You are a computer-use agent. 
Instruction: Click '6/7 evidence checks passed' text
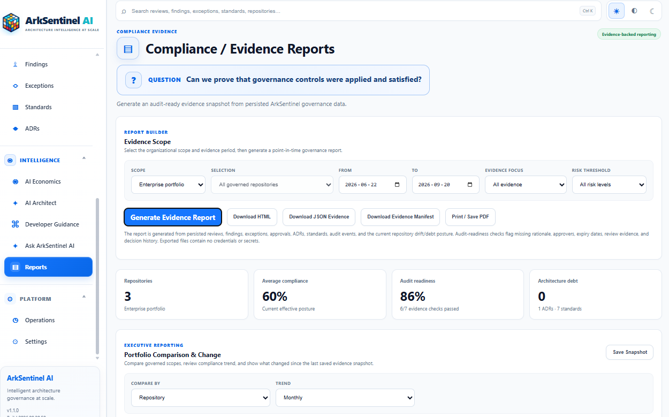coord(429,309)
